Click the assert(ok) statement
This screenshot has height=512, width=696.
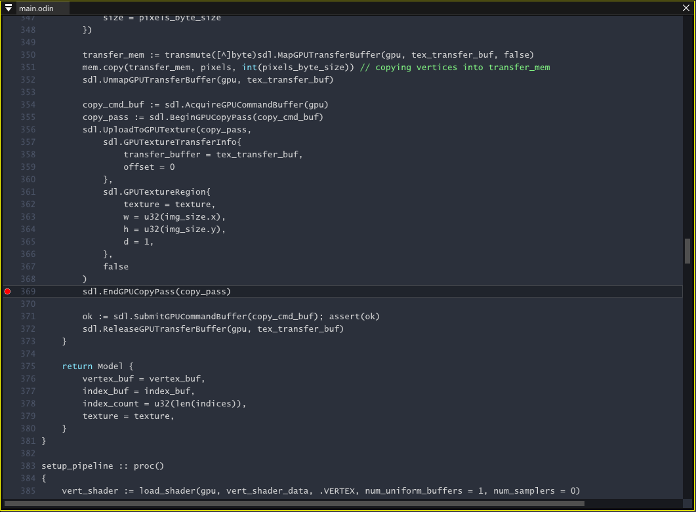tap(354, 317)
